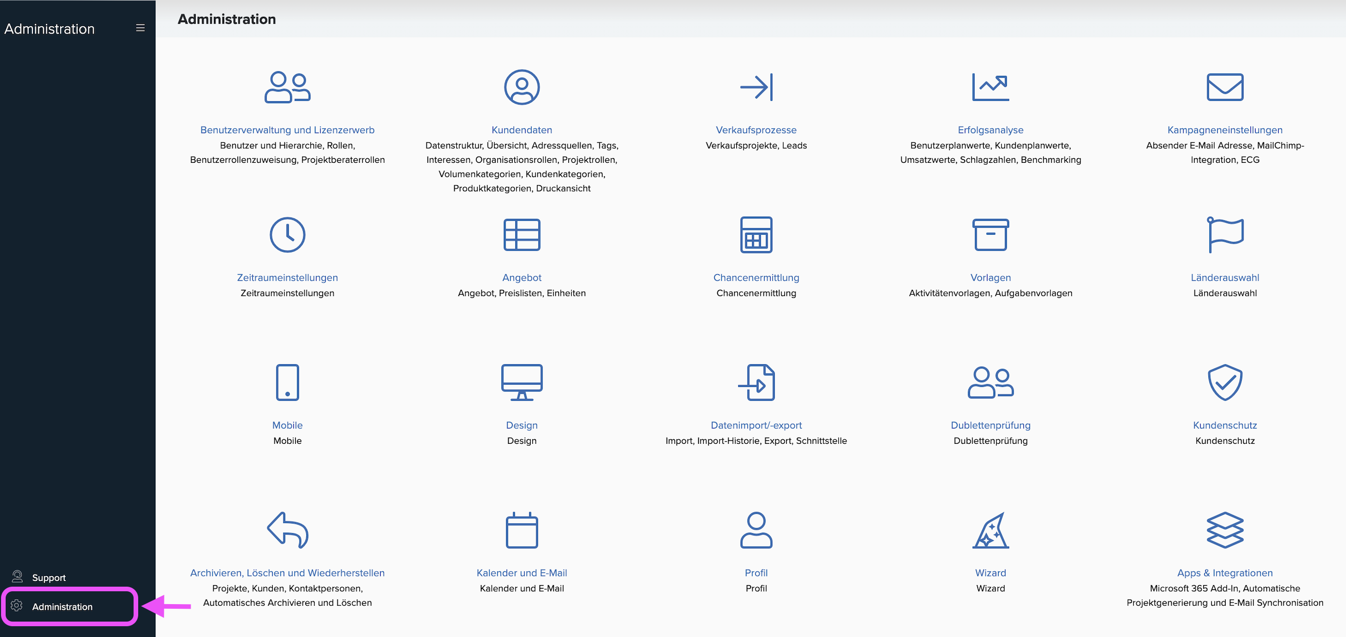The height and width of the screenshot is (637, 1346).
Task: Open the Kalender und E-Mail link
Action: click(x=521, y=573)
